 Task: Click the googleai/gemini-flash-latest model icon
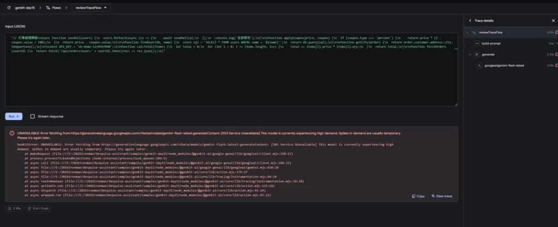point(480,65)
